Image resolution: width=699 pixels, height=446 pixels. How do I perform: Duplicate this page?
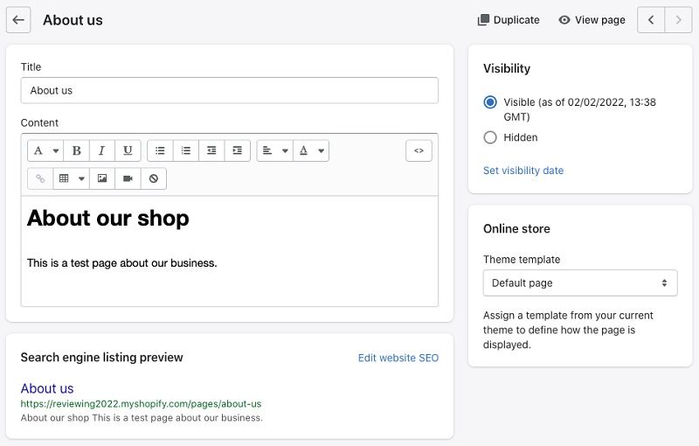pos(509,20)
